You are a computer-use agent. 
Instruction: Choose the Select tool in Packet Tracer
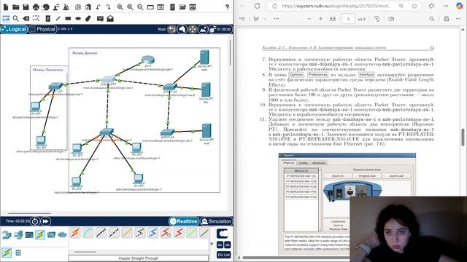pyautogui.click(x=6, y=18)
